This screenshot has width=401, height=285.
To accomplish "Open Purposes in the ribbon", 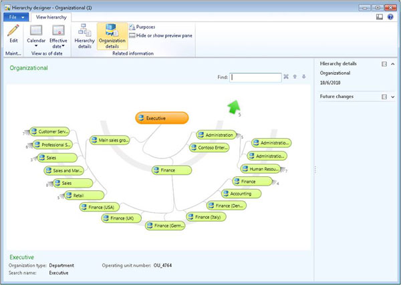I will pyautogui.click(x=144, y=27).
